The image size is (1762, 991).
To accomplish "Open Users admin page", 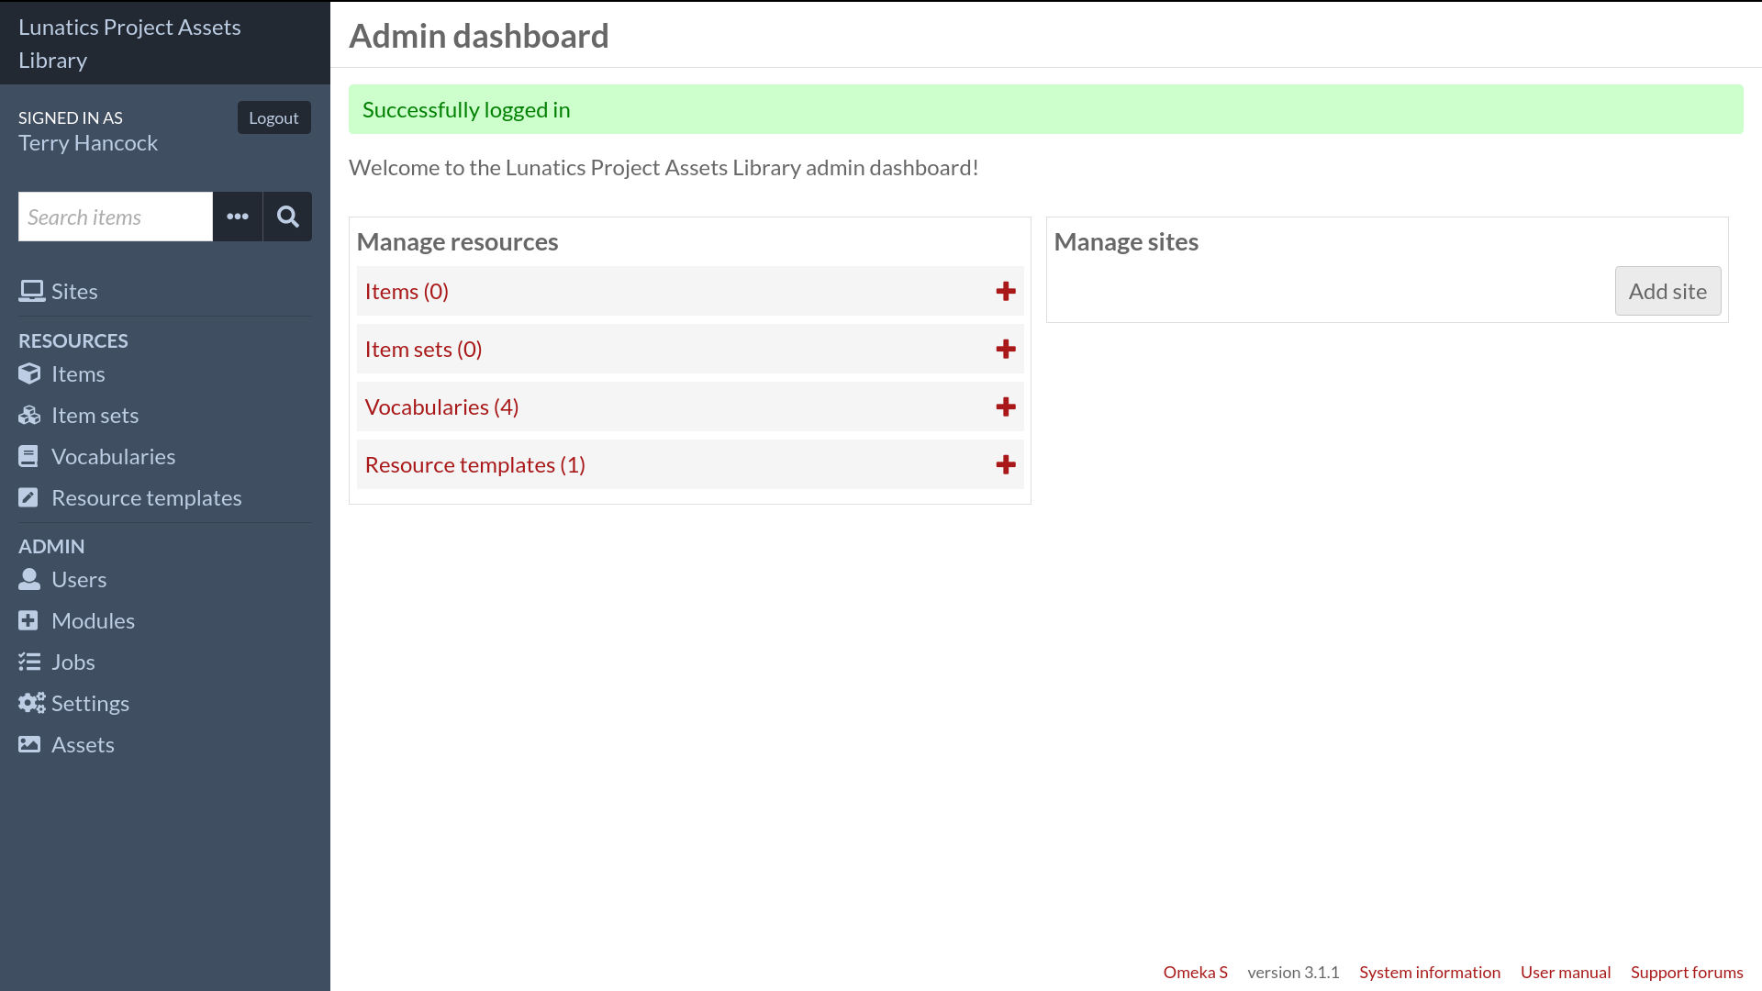I will point(79,579).
